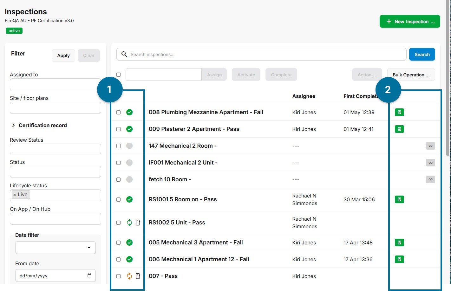
Task: Click the green status check for 005 Mechanical 3 Apartment
Action: pos(129,242)
